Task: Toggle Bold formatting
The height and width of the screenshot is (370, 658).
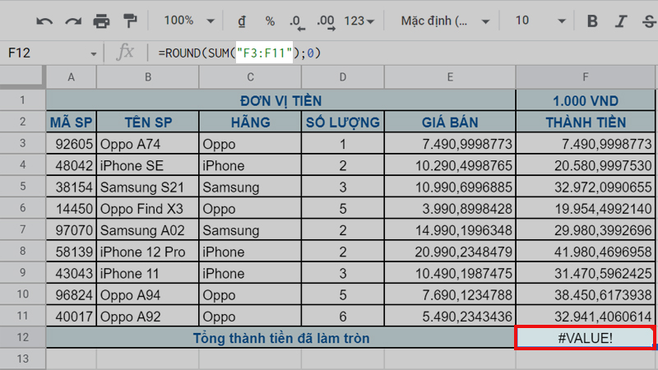Action: (592, 21)
